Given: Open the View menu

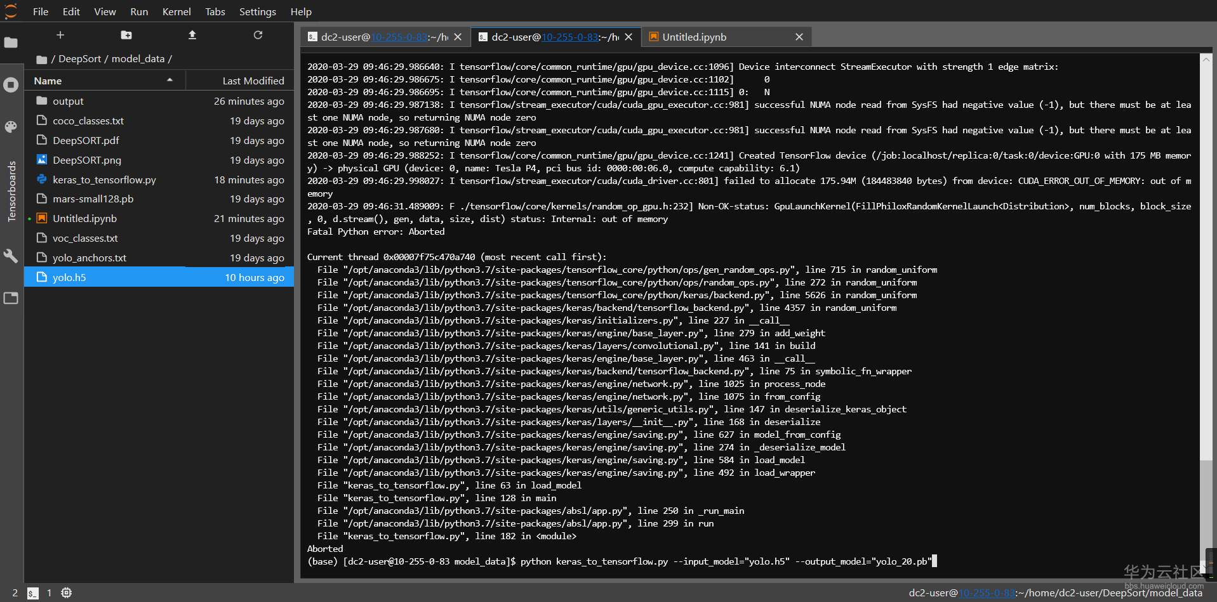Looking at the screenshot, I should pos(105,11).
